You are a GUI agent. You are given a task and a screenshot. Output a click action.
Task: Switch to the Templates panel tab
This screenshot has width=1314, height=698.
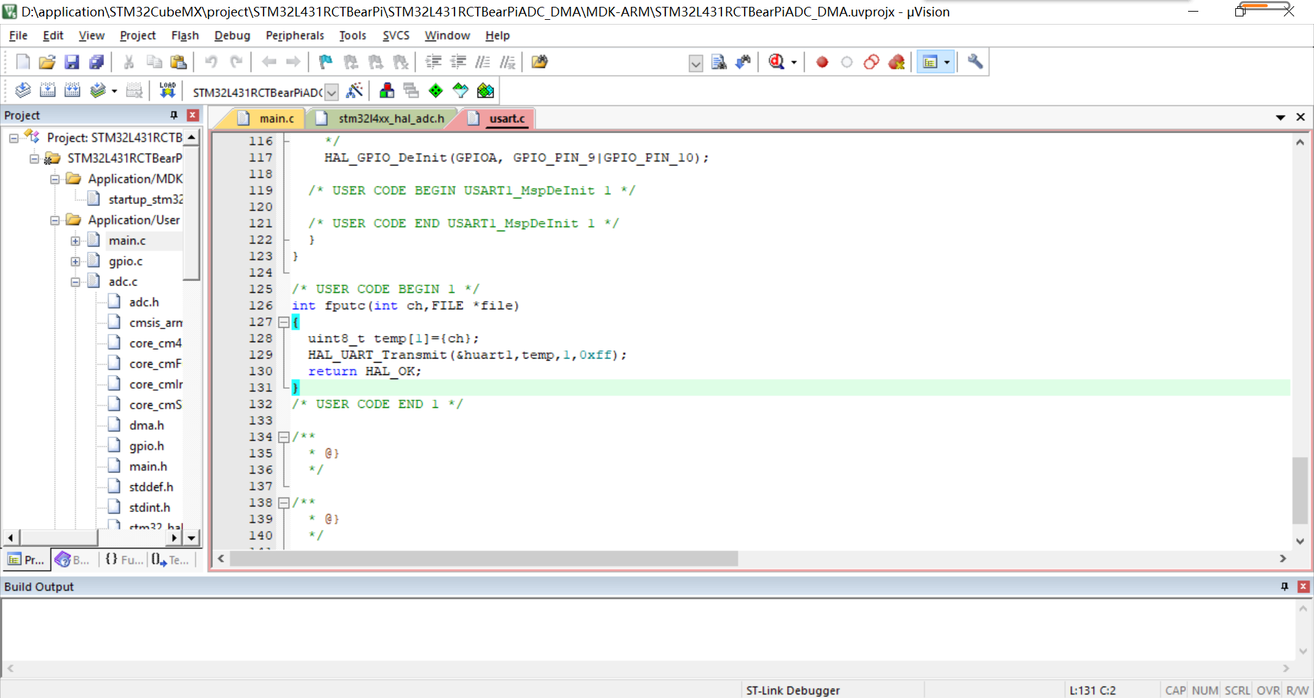(x=170, y=560)
